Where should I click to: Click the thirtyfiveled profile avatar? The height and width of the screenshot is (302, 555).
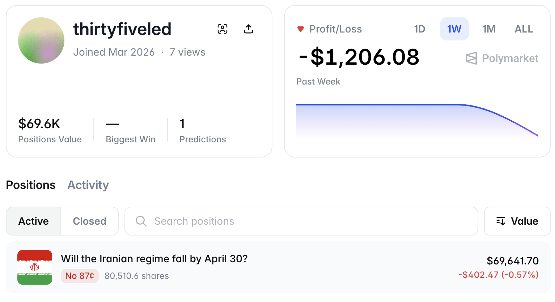(41, 40)
